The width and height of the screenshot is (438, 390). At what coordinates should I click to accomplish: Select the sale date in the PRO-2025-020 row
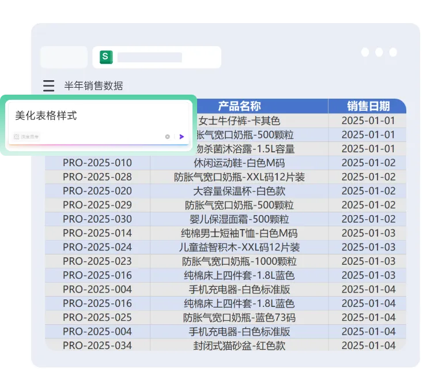click(x=368, y=191)
